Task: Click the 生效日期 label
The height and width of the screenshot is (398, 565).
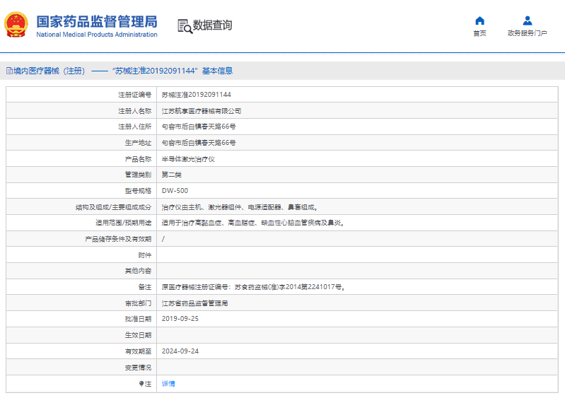Action: click(x=138, y=335)
